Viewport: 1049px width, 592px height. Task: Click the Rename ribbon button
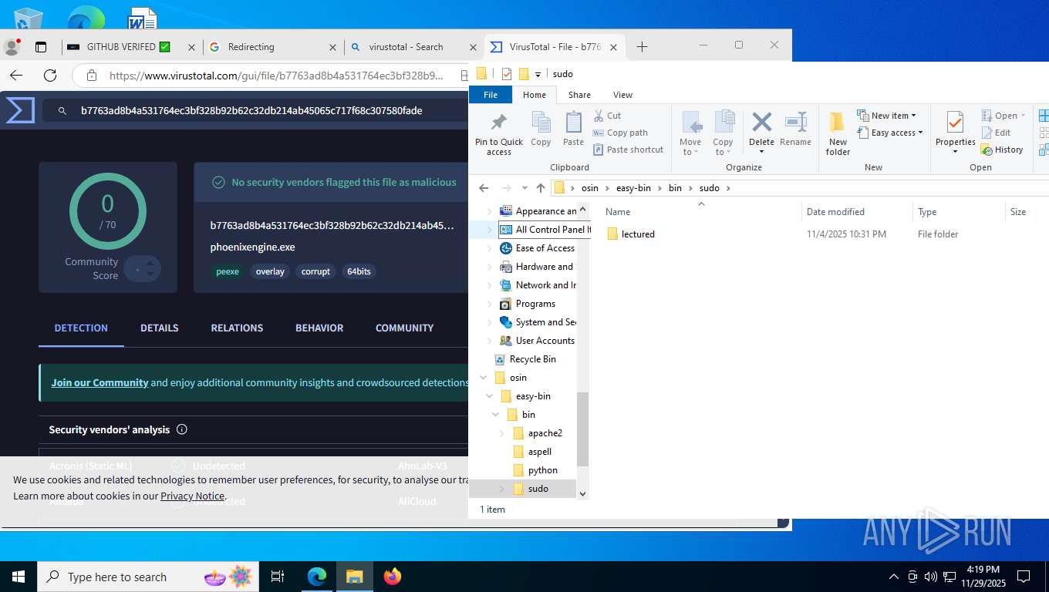(795, 129)
